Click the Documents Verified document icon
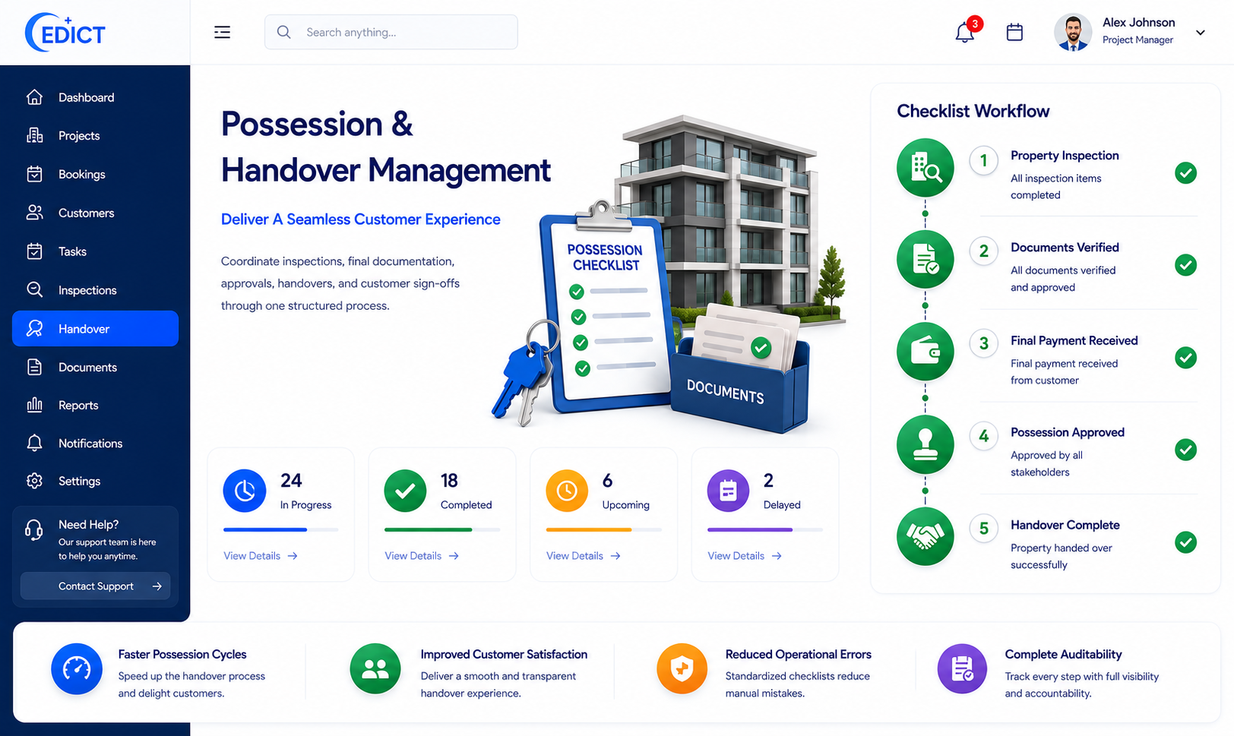1234x736 pixels. (x=925, y=260)
